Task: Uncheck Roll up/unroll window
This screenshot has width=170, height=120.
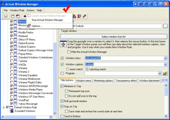Action: [62, 101]
